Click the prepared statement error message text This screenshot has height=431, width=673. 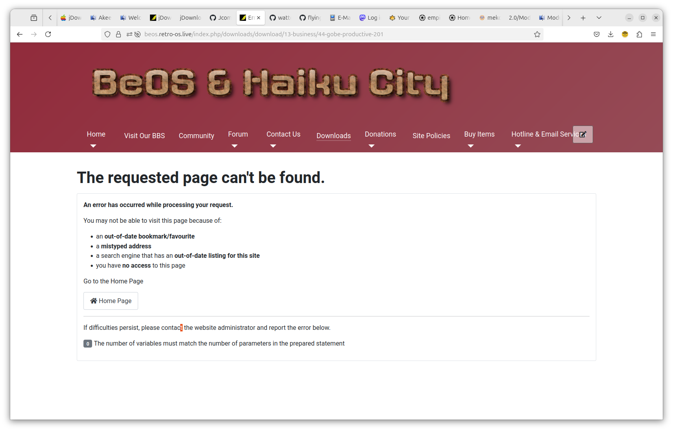click(219, 344)
